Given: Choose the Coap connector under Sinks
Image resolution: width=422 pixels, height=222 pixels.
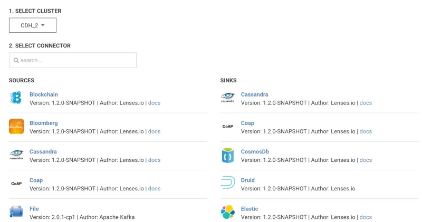Looking at the screenshot, I should coord(247,123).
